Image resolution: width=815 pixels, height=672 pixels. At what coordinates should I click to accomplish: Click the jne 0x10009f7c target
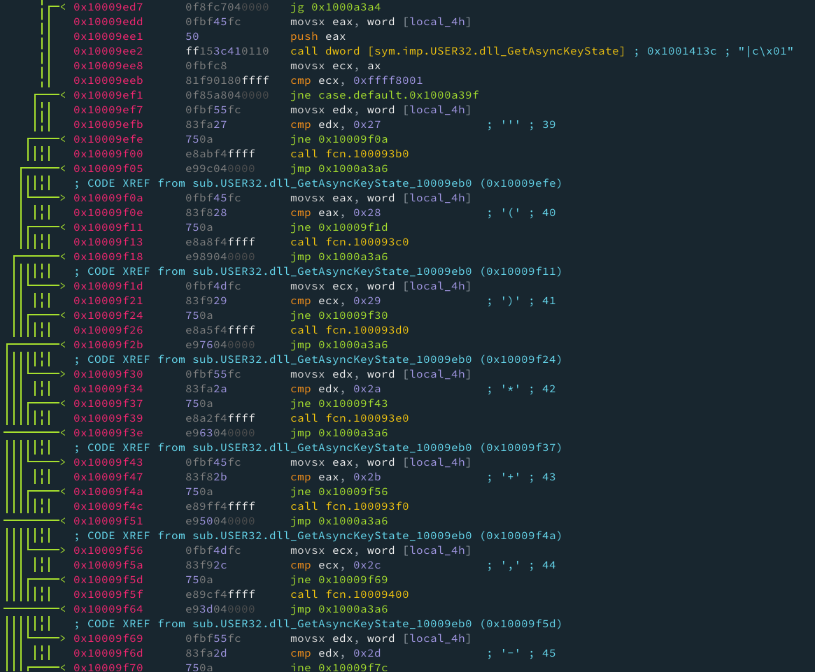tap(353, 667)
